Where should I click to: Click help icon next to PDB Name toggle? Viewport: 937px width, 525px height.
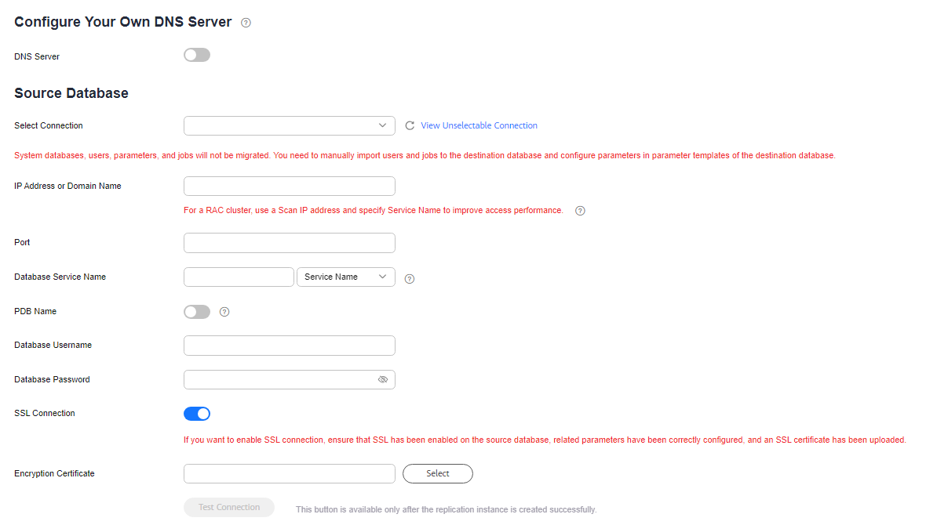[x=224, y=312]
